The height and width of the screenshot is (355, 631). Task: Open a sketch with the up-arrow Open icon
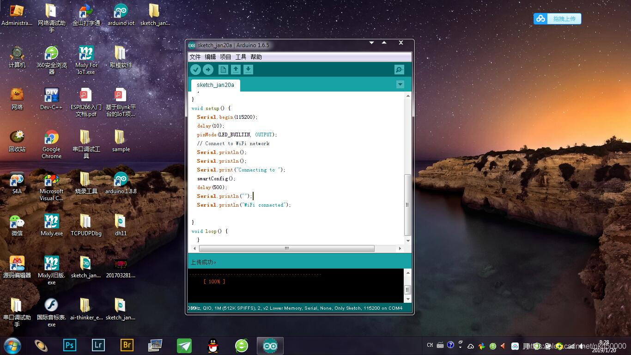(236, 69)
